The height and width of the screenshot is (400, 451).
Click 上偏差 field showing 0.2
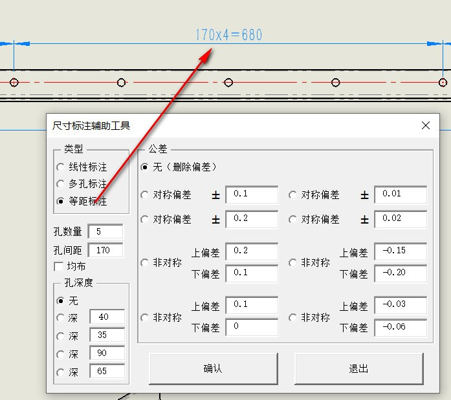coord(252,251)
